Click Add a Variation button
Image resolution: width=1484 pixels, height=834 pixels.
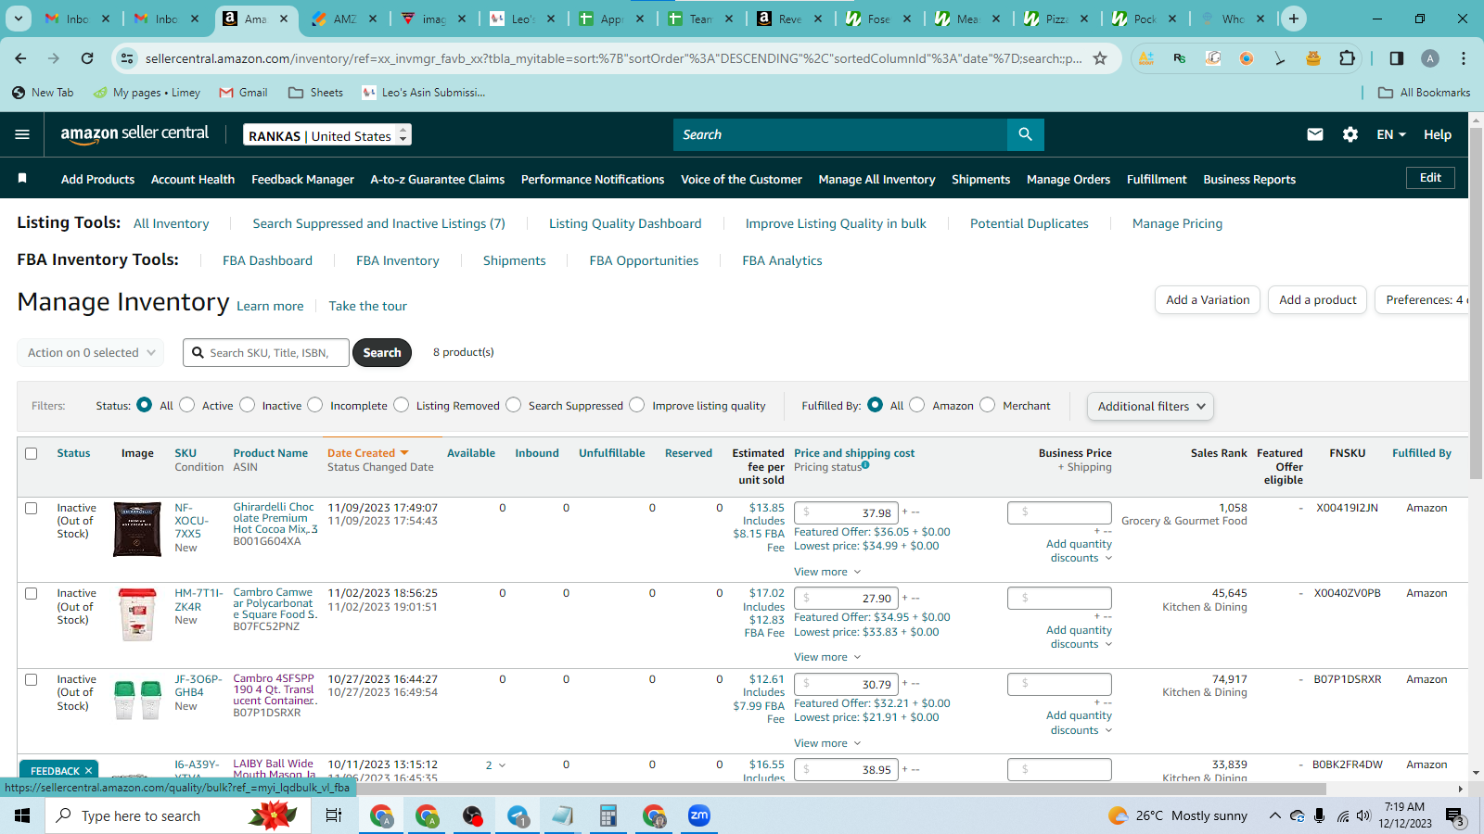click(1208, 299)
